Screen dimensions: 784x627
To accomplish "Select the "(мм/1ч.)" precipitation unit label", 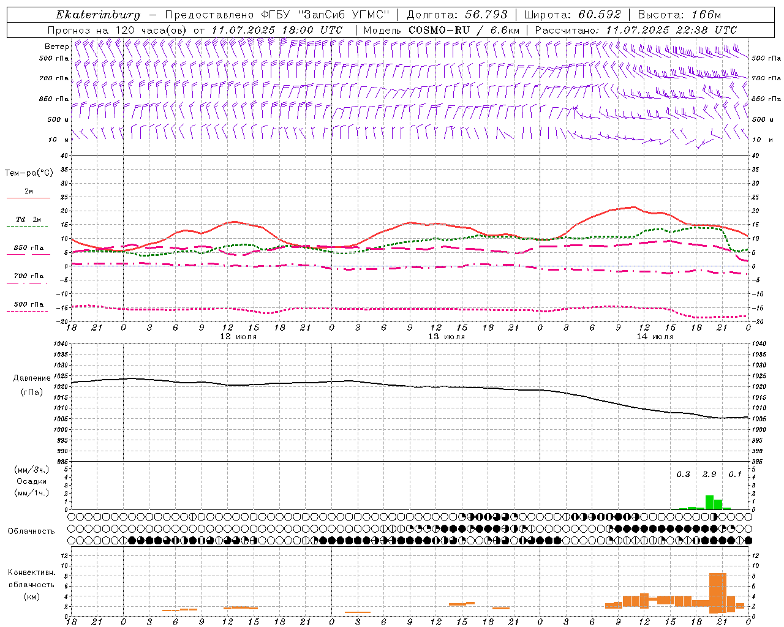I will (x=31, y=493).
